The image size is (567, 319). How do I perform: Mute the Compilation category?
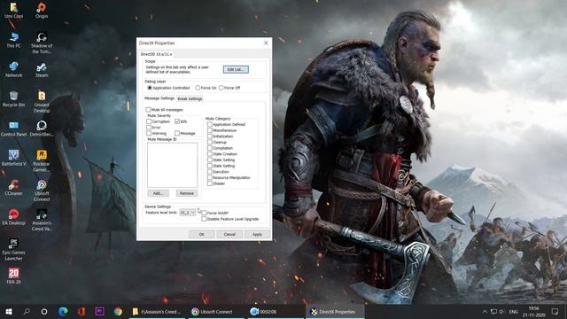210,148
